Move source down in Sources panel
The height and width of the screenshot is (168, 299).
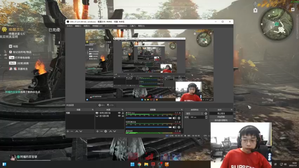point(115,131)
